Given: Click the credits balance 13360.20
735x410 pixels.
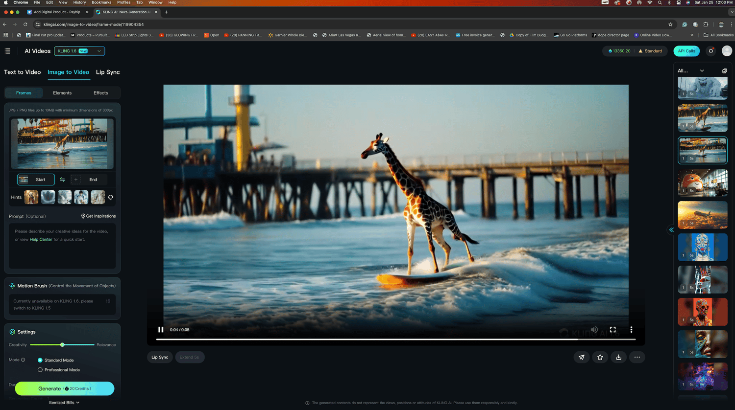Looking at the screenshot, I should click(619, 51).
